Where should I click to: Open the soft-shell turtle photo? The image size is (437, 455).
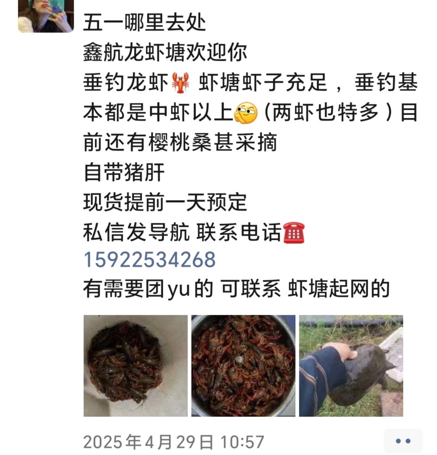coord(351,365)
